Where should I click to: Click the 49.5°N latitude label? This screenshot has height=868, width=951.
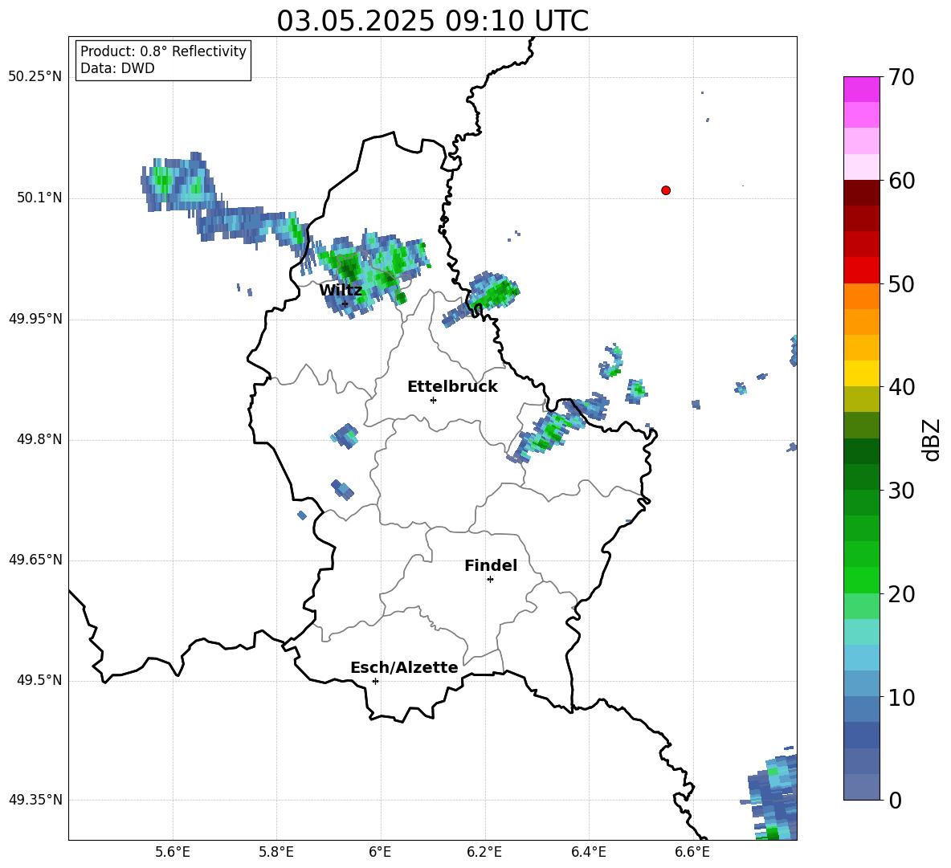(x=39, y=680)
